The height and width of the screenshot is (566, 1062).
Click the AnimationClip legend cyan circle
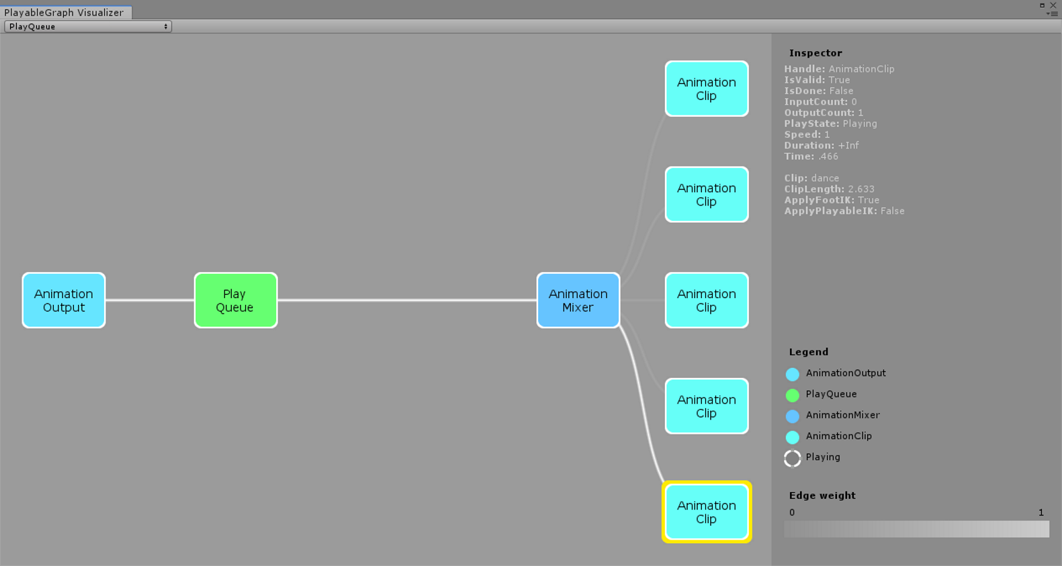point(793,437)
